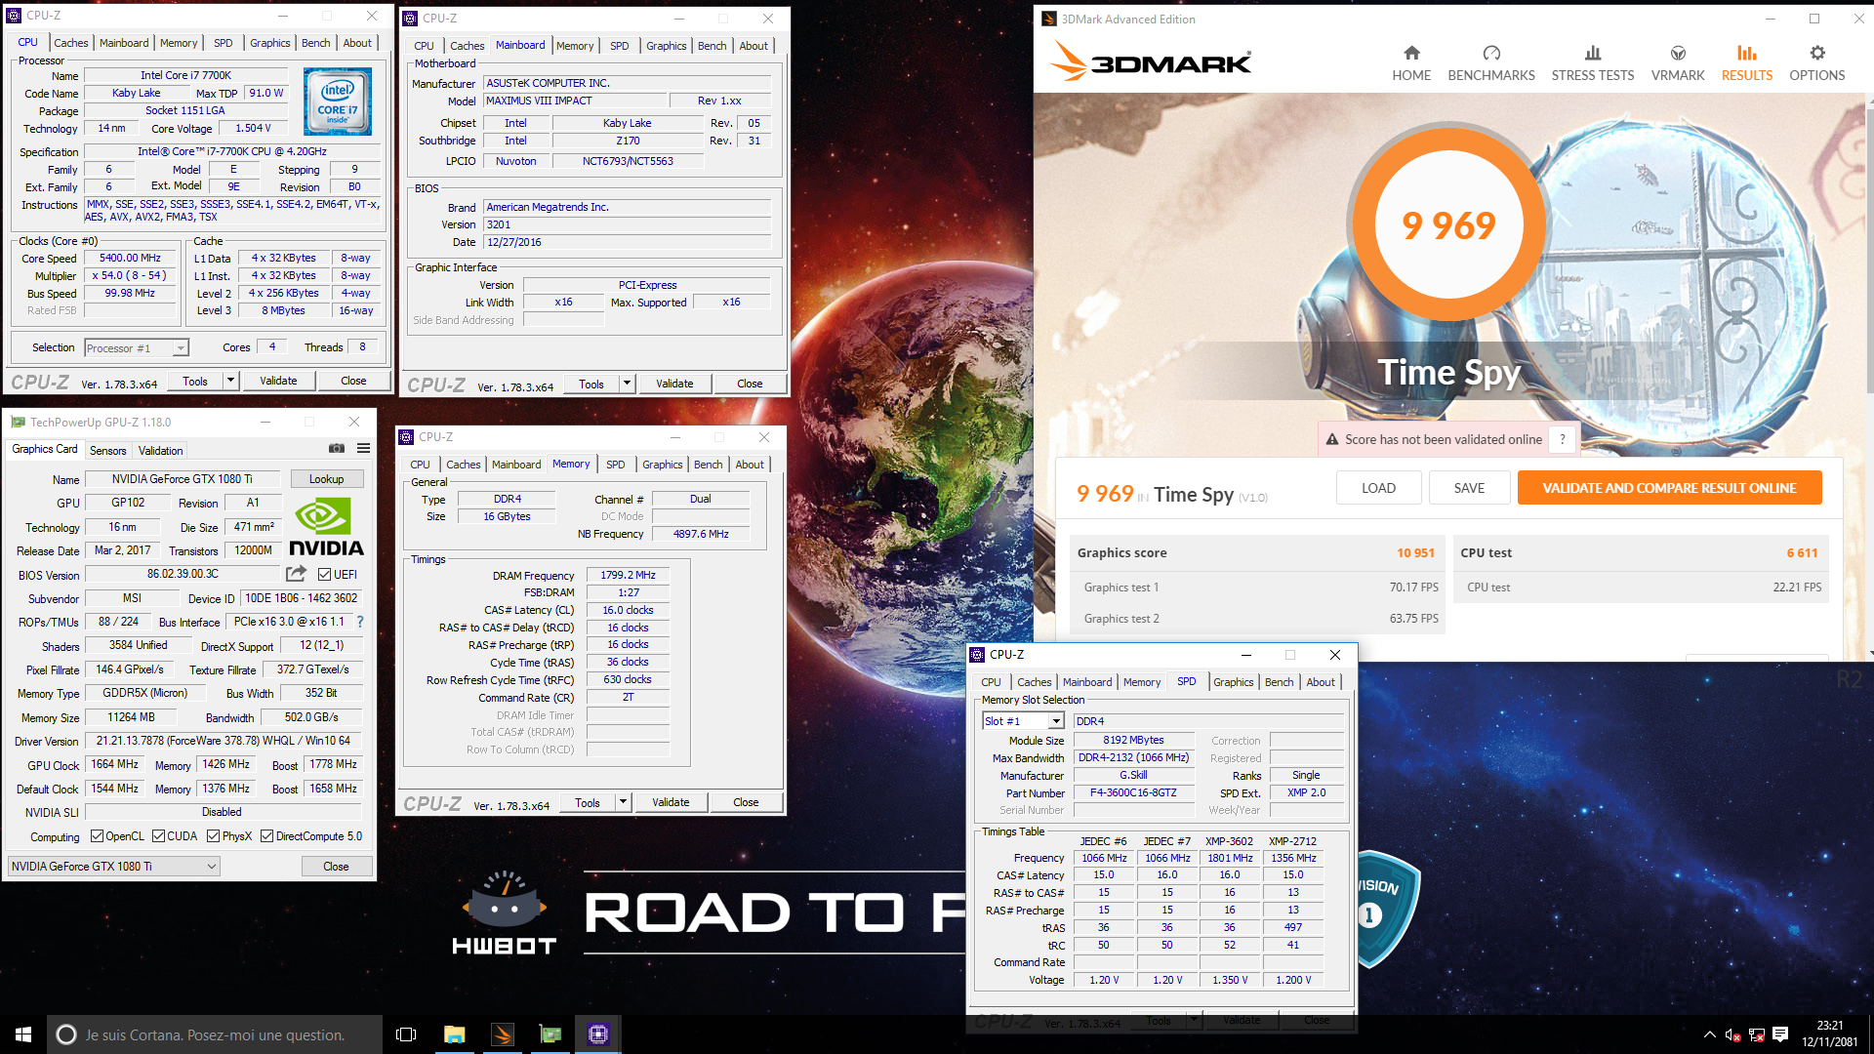Open 3DMark STRESS TESTS section
The width and height of the screenshot is (1874, 1054).
(x=1593, y=63)
